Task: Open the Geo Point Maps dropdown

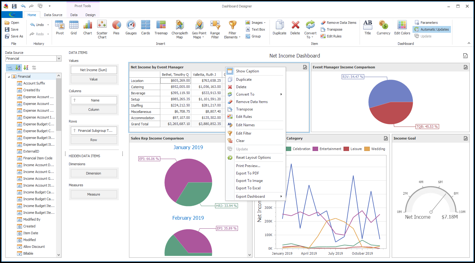Action: [199, 30]
